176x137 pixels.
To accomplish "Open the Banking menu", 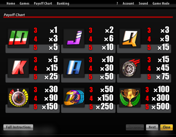I will [x=63, y=3].
